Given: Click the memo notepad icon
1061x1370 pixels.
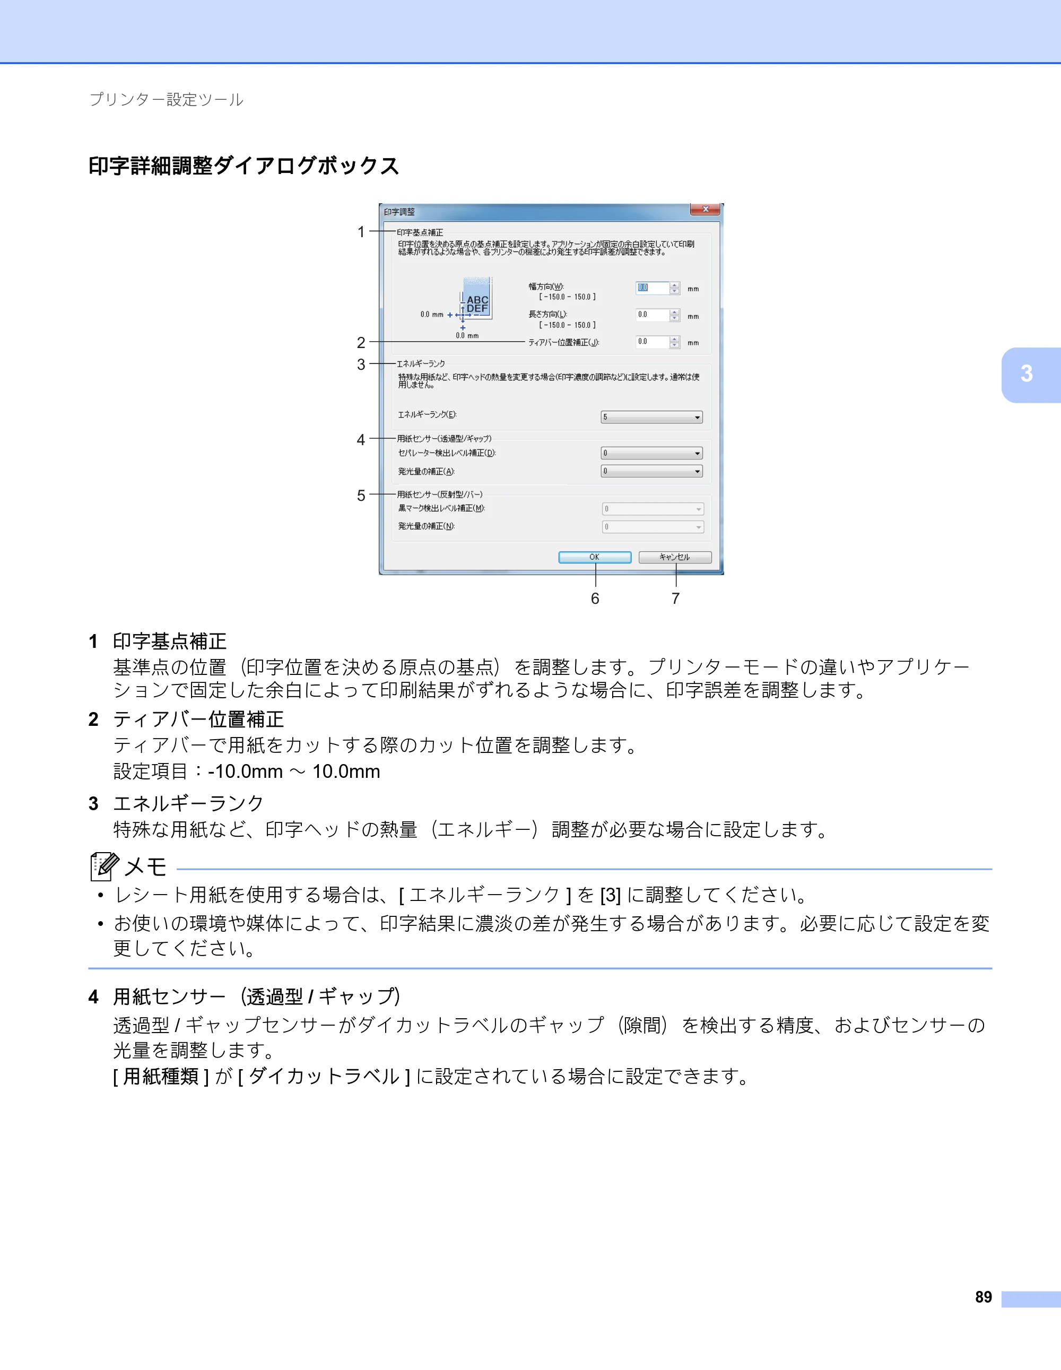Looking at the screenshot, I should (x=104, y=866).
